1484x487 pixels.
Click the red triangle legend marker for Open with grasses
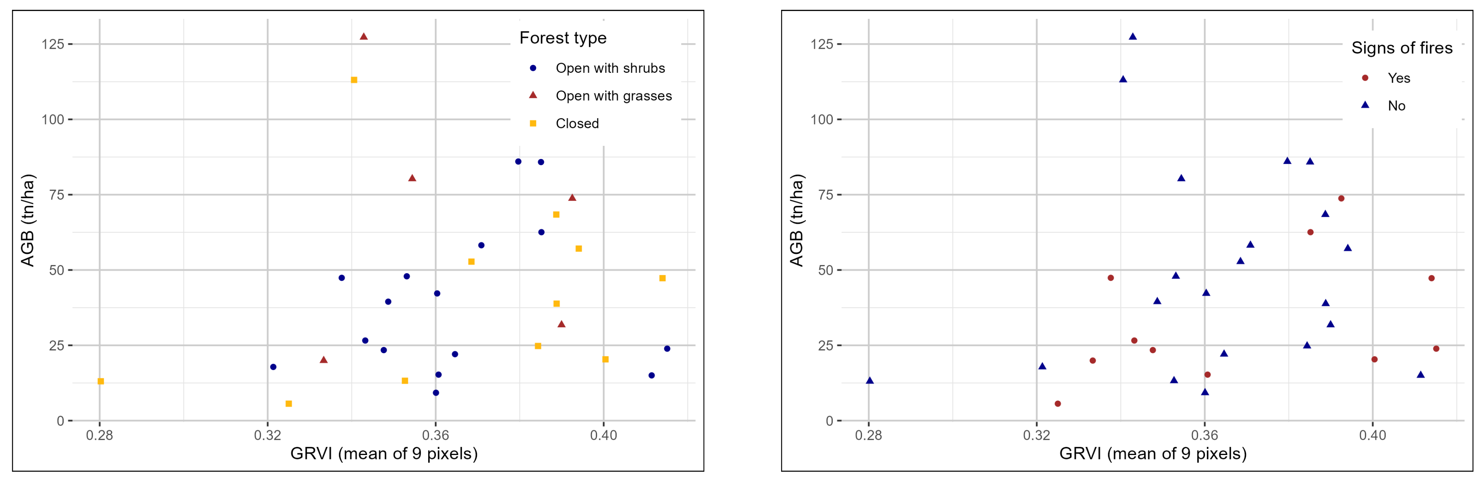click(x=533, y=95)
